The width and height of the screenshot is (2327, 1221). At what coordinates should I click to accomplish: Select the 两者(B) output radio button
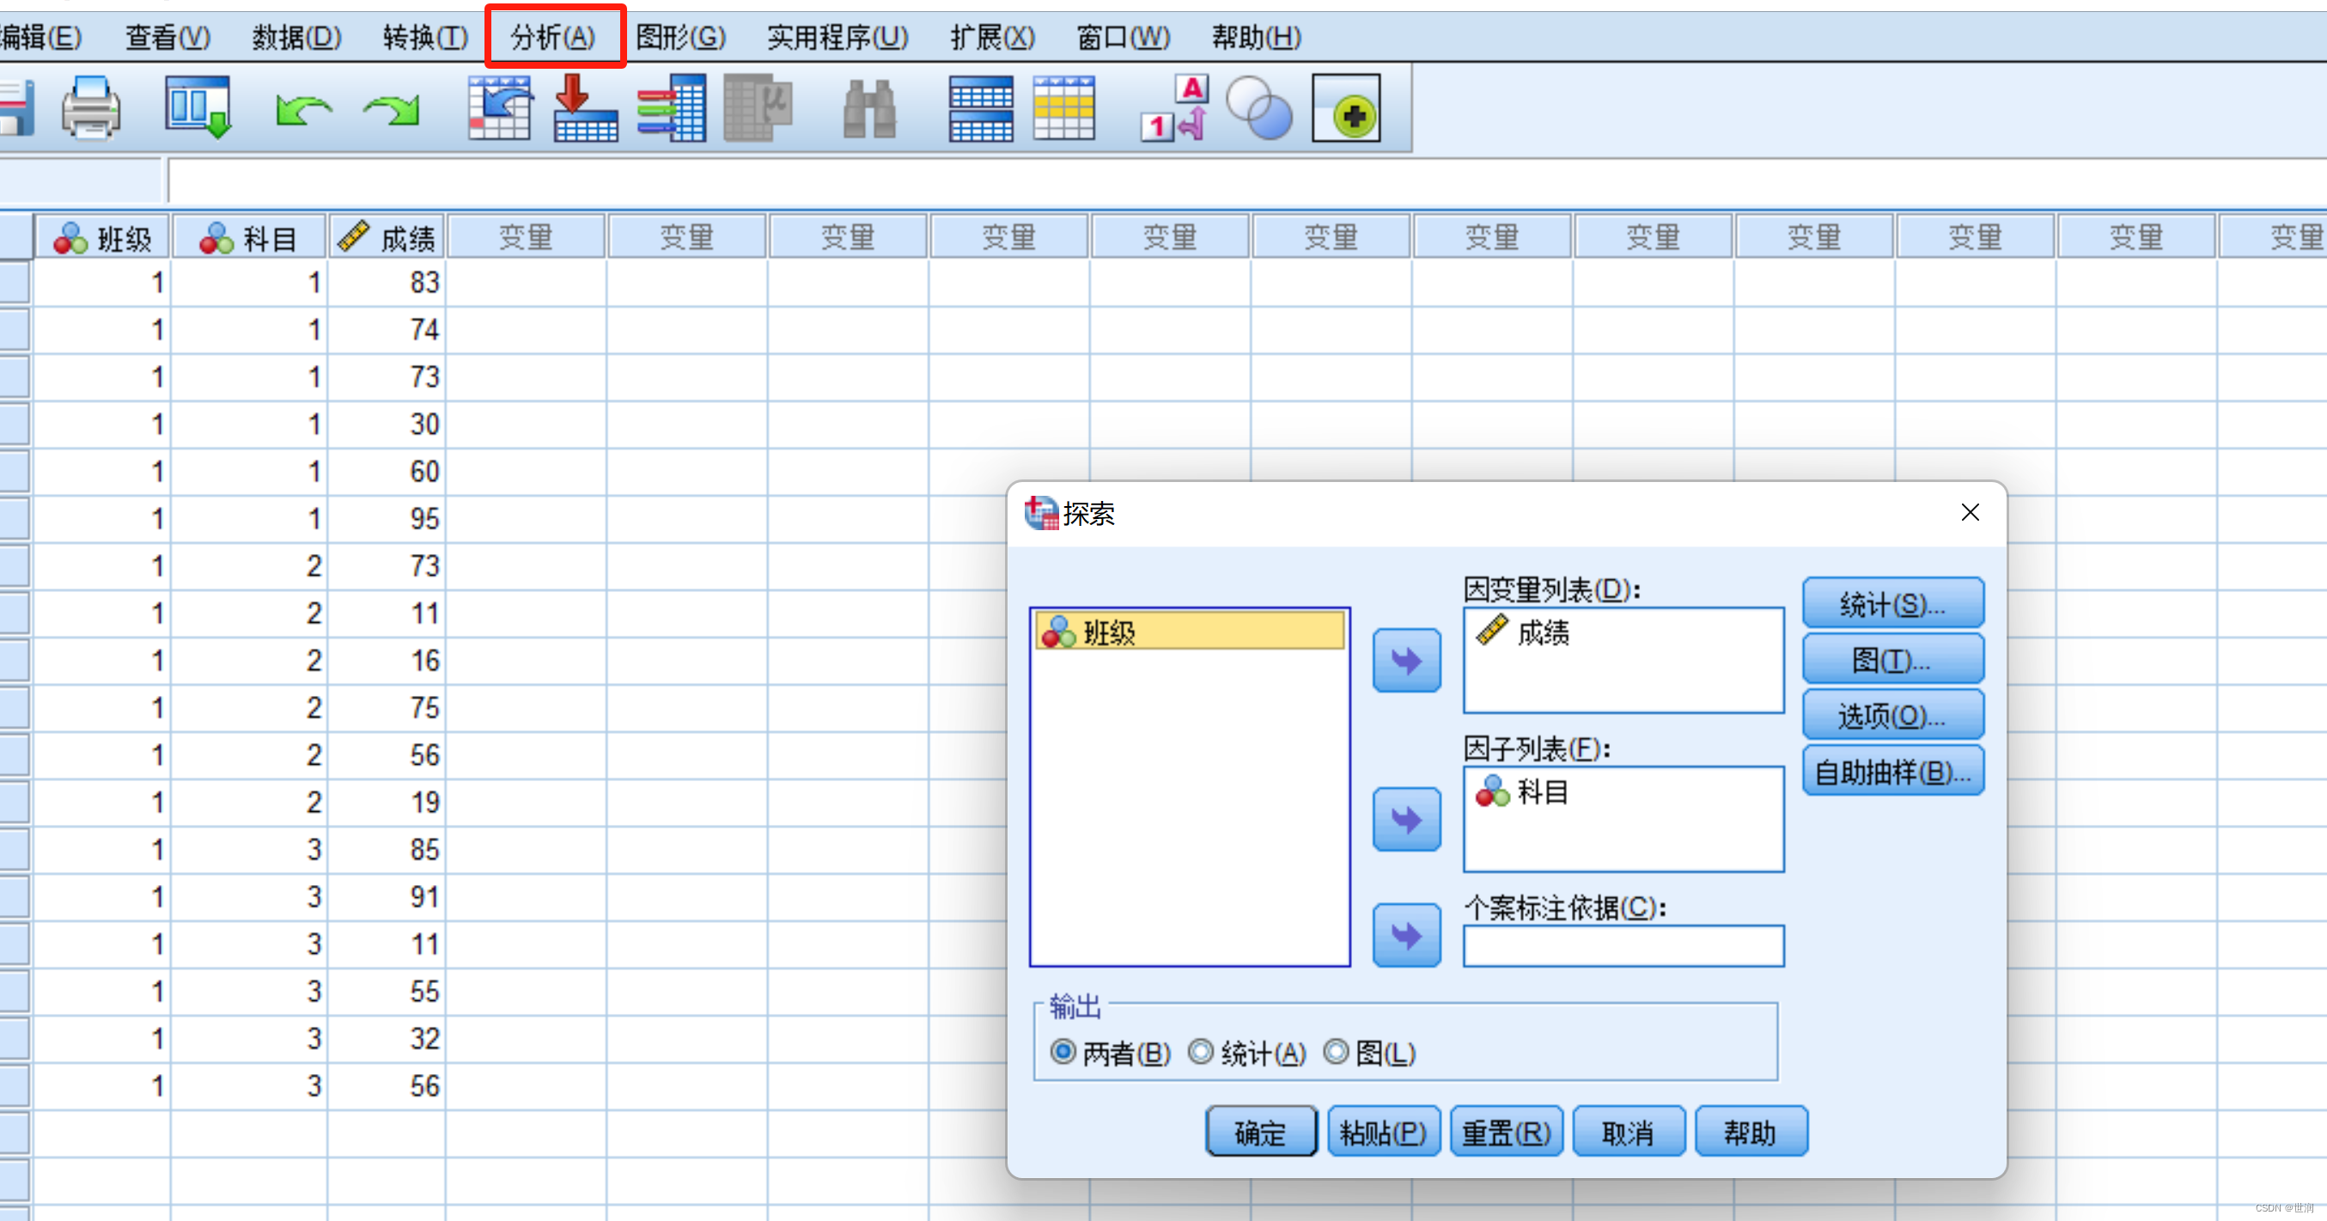coord(1063,1052)
